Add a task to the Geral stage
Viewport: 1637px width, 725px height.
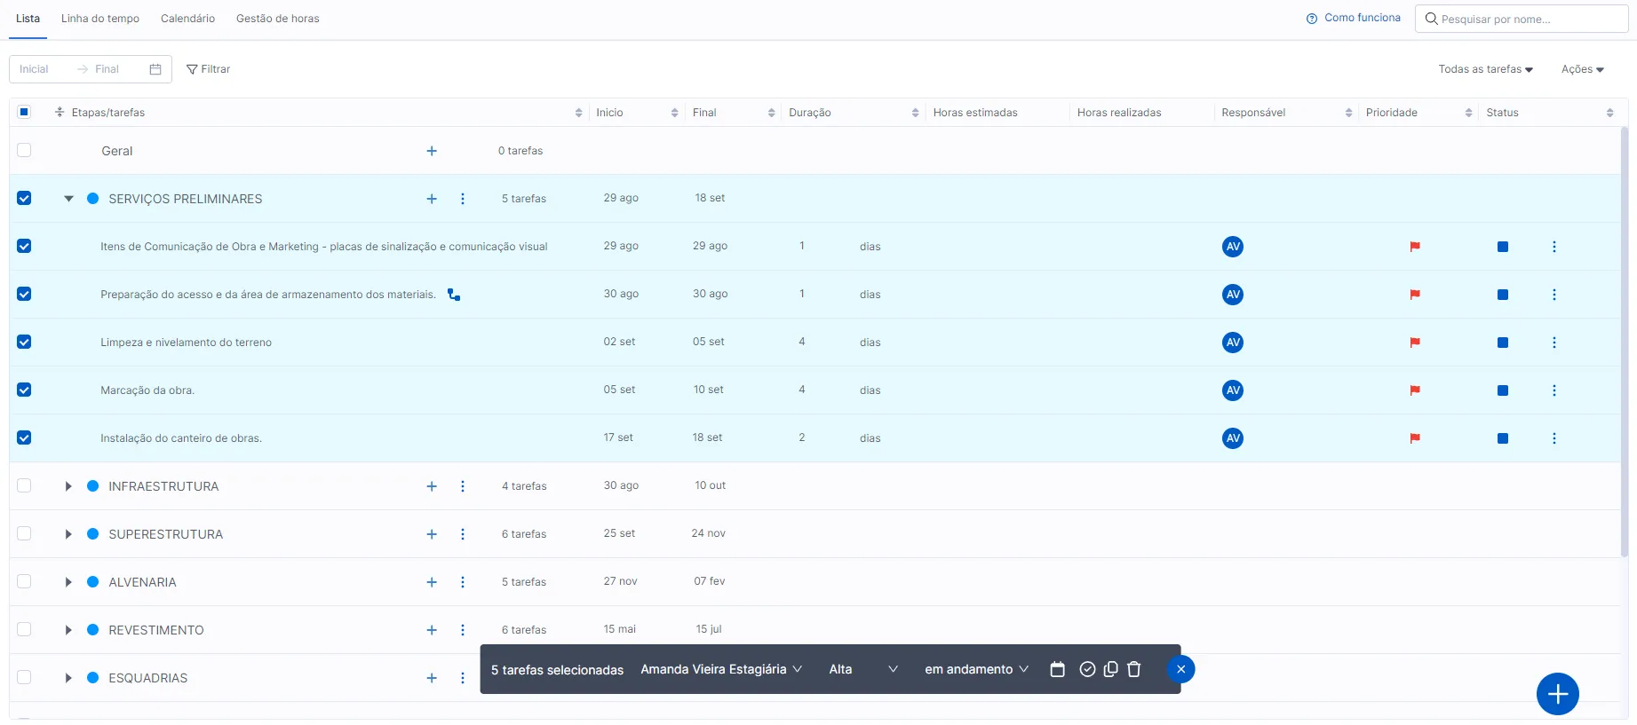[432, 151]
